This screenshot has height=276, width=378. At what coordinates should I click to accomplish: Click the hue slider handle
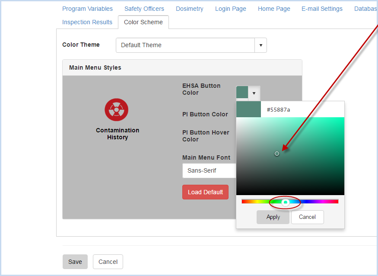pos(286,202)
